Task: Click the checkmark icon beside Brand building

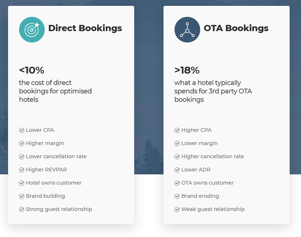Action: click(x=22, y=196)
